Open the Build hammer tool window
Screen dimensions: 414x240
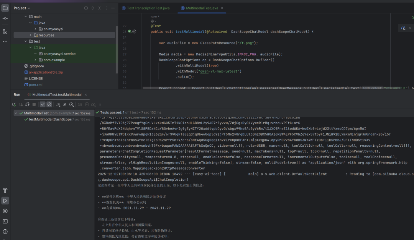click(x=5, y=190)
